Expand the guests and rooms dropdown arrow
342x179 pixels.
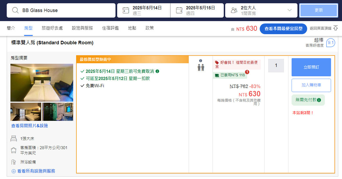290,10
